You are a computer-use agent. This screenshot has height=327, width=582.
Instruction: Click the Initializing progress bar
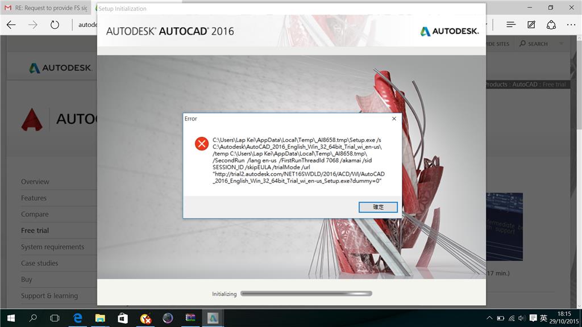click(306, 294)
